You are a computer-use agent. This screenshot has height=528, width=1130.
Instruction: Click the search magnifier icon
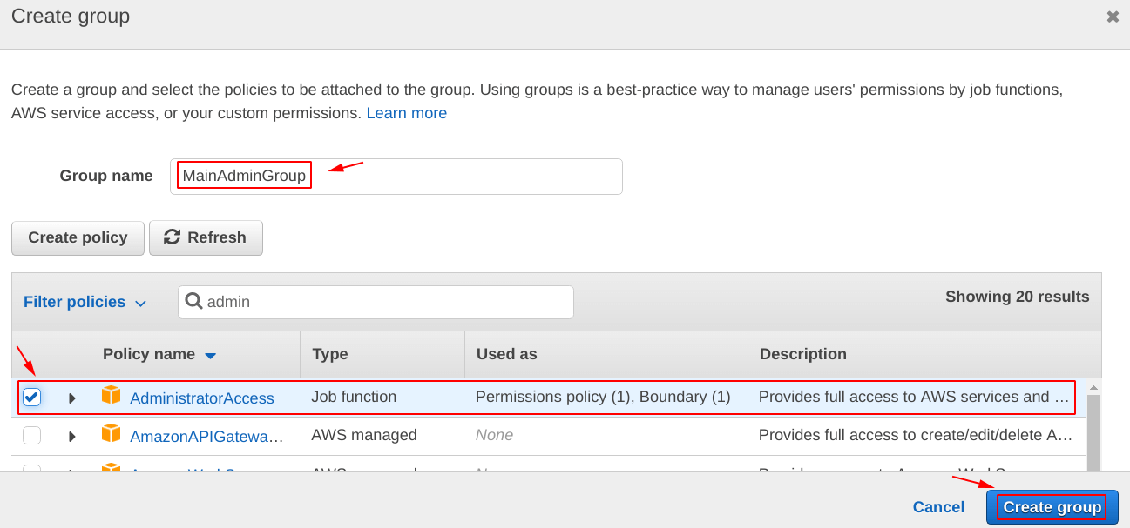[x=193, y=301]
